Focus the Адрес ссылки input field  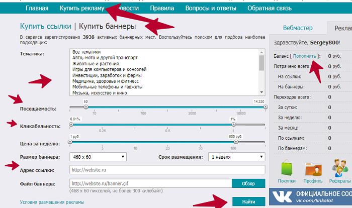tap(167, 170)
